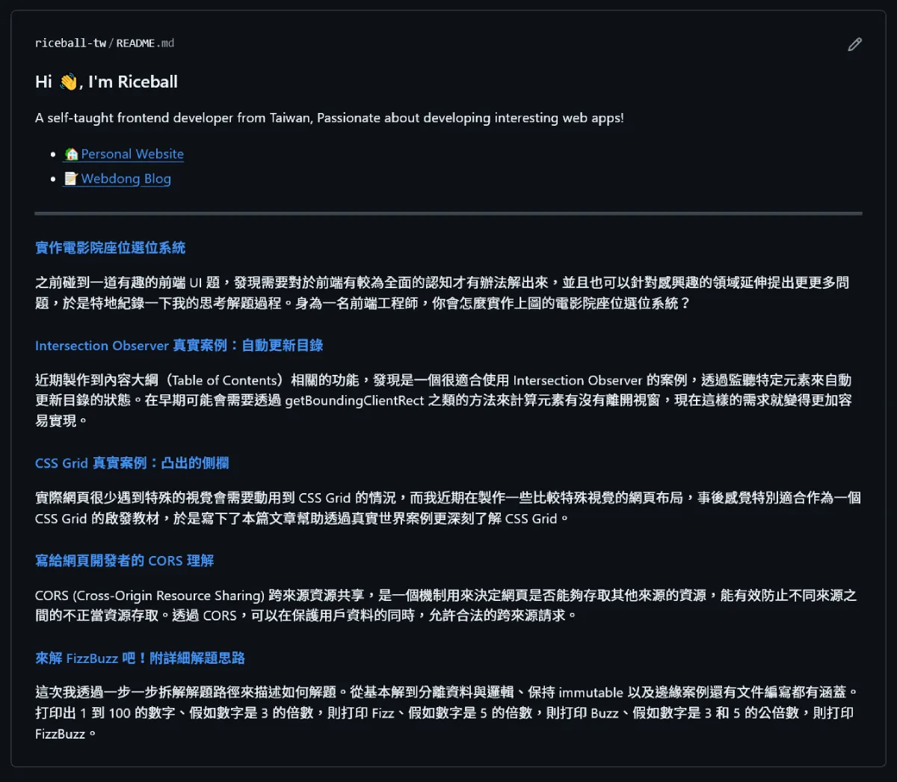Click the house emoji beside Personal Website
Image resolution: width=897 pixels, height=782 pixels.
(72, 154)
